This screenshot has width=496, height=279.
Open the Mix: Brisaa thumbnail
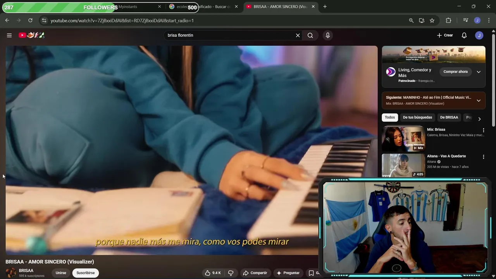click(403, 139)
